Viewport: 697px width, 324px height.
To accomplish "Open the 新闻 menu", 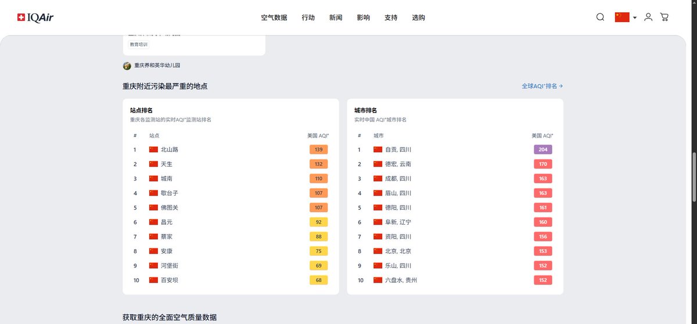I will (336, 17).
